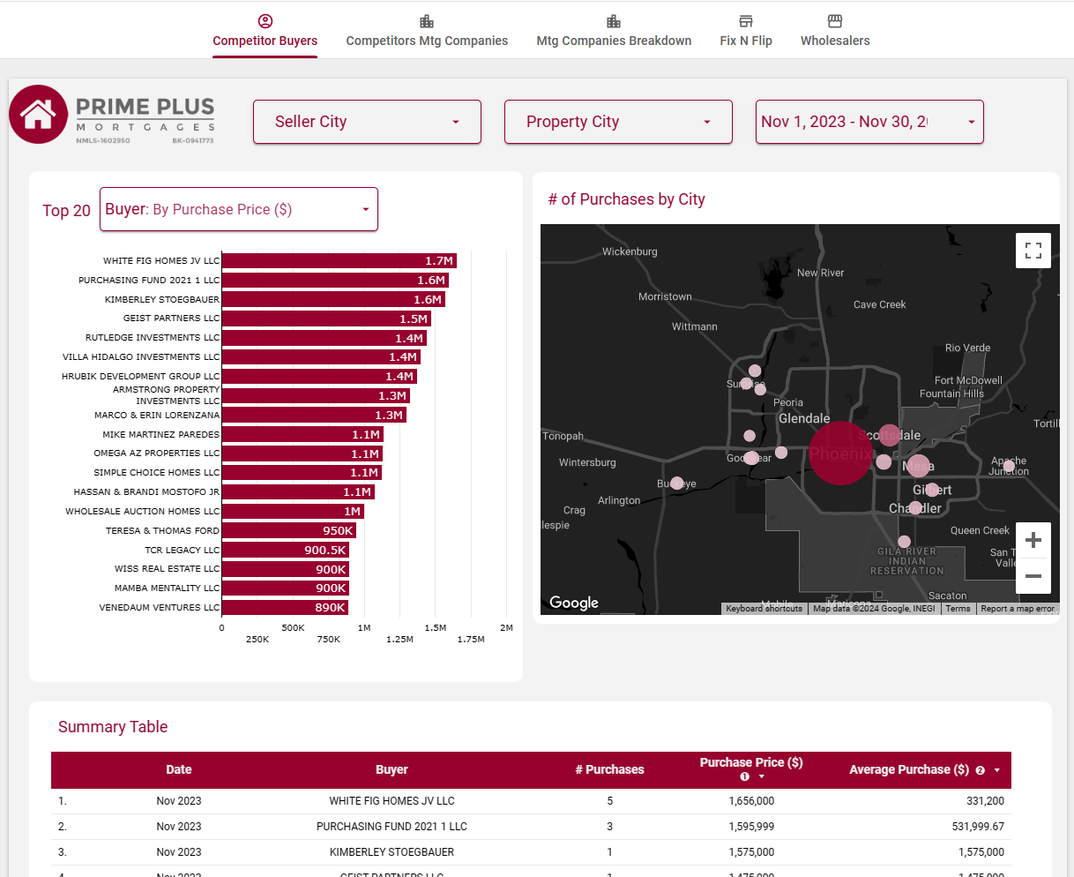The image size is (1074, 877).
Task: Toggle fullscreen view on the map
Action: 1033,251
